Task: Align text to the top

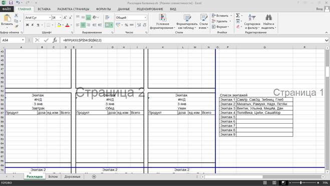Action: (x=78, y=17)
